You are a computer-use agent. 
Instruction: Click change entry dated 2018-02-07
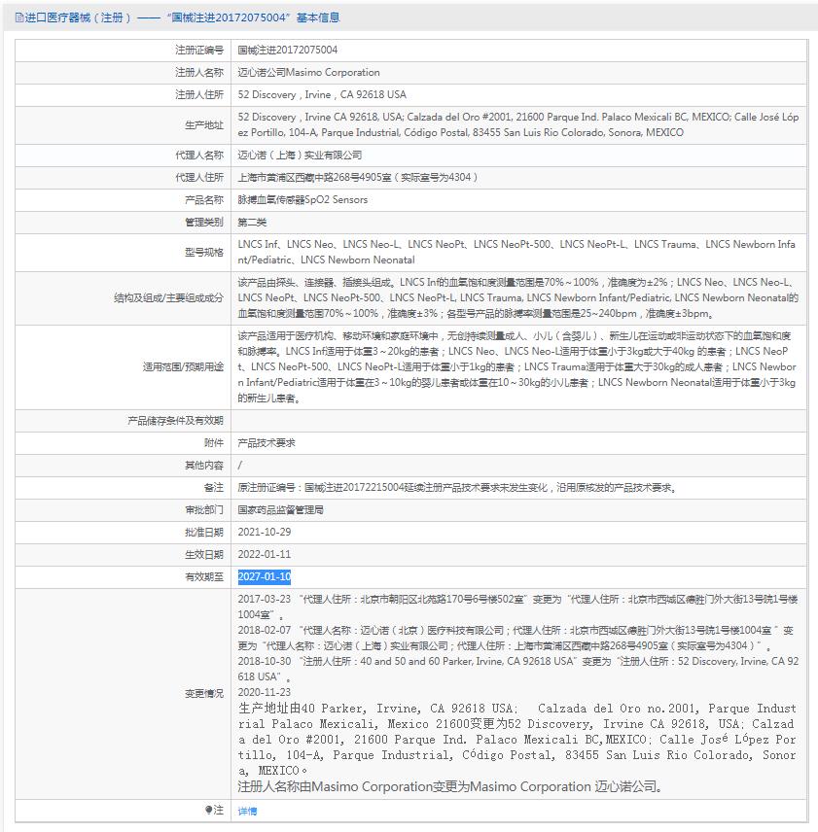(x=516, y=638)
